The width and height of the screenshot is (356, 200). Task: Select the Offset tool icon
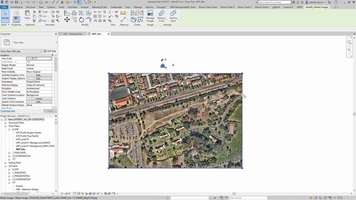[74, 13]
